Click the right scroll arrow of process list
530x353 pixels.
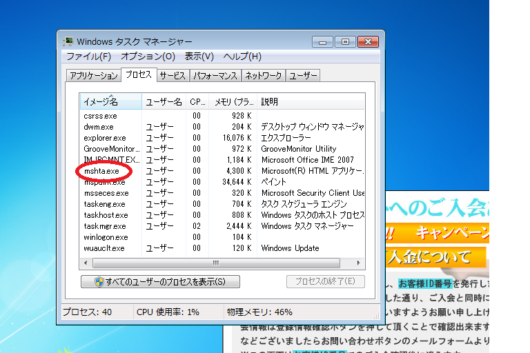point(358,263)
